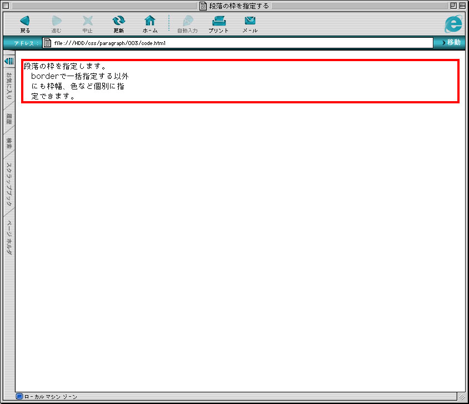Open メール from the toolbar
Viewport: 469px width, 404px height.
250,24
